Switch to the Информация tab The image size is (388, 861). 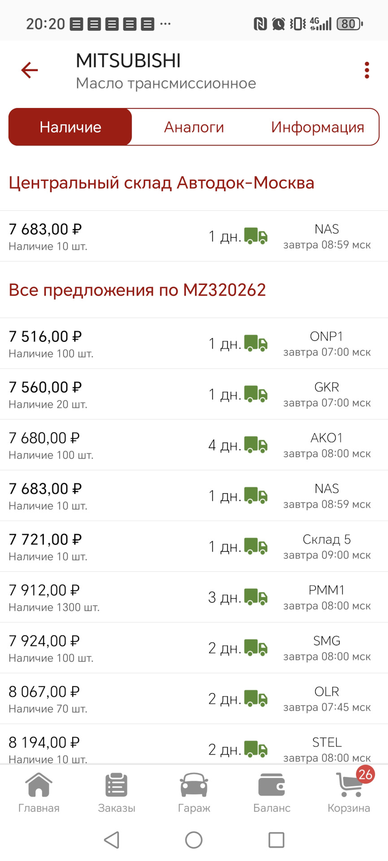[x=317, y=127]
